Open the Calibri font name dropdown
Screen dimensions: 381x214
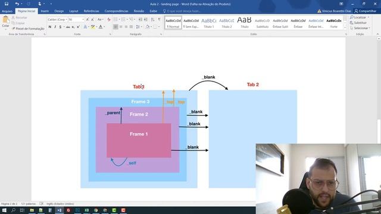tap(66, 20)
